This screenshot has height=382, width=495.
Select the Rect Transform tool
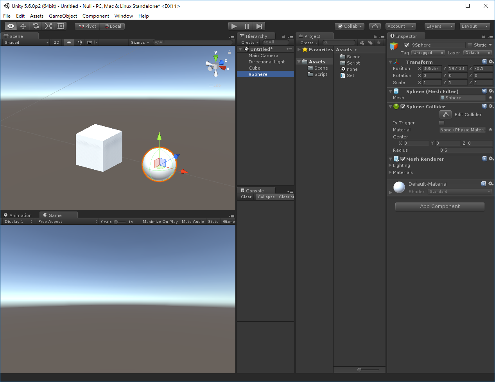click(61, 26)
